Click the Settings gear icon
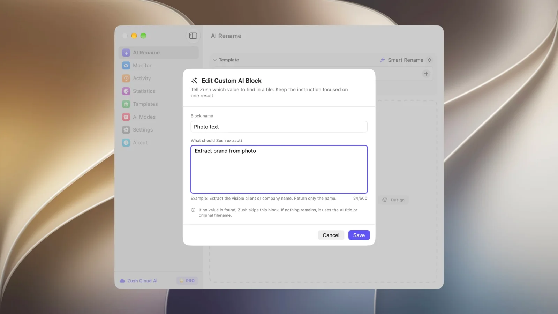This screenshot has height=314, width=558. point(126,130)
